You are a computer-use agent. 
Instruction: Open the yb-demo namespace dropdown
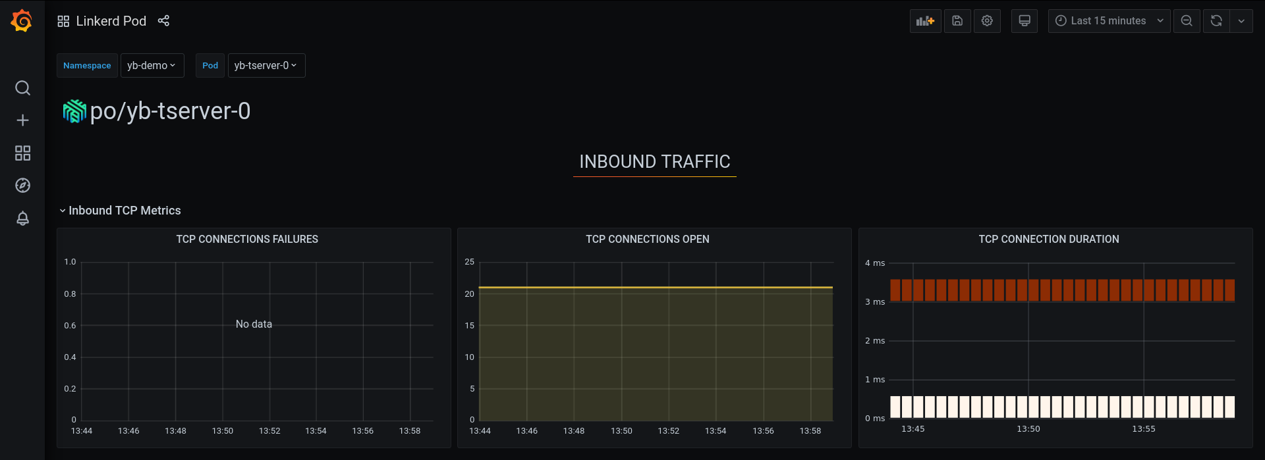point(152,66)
